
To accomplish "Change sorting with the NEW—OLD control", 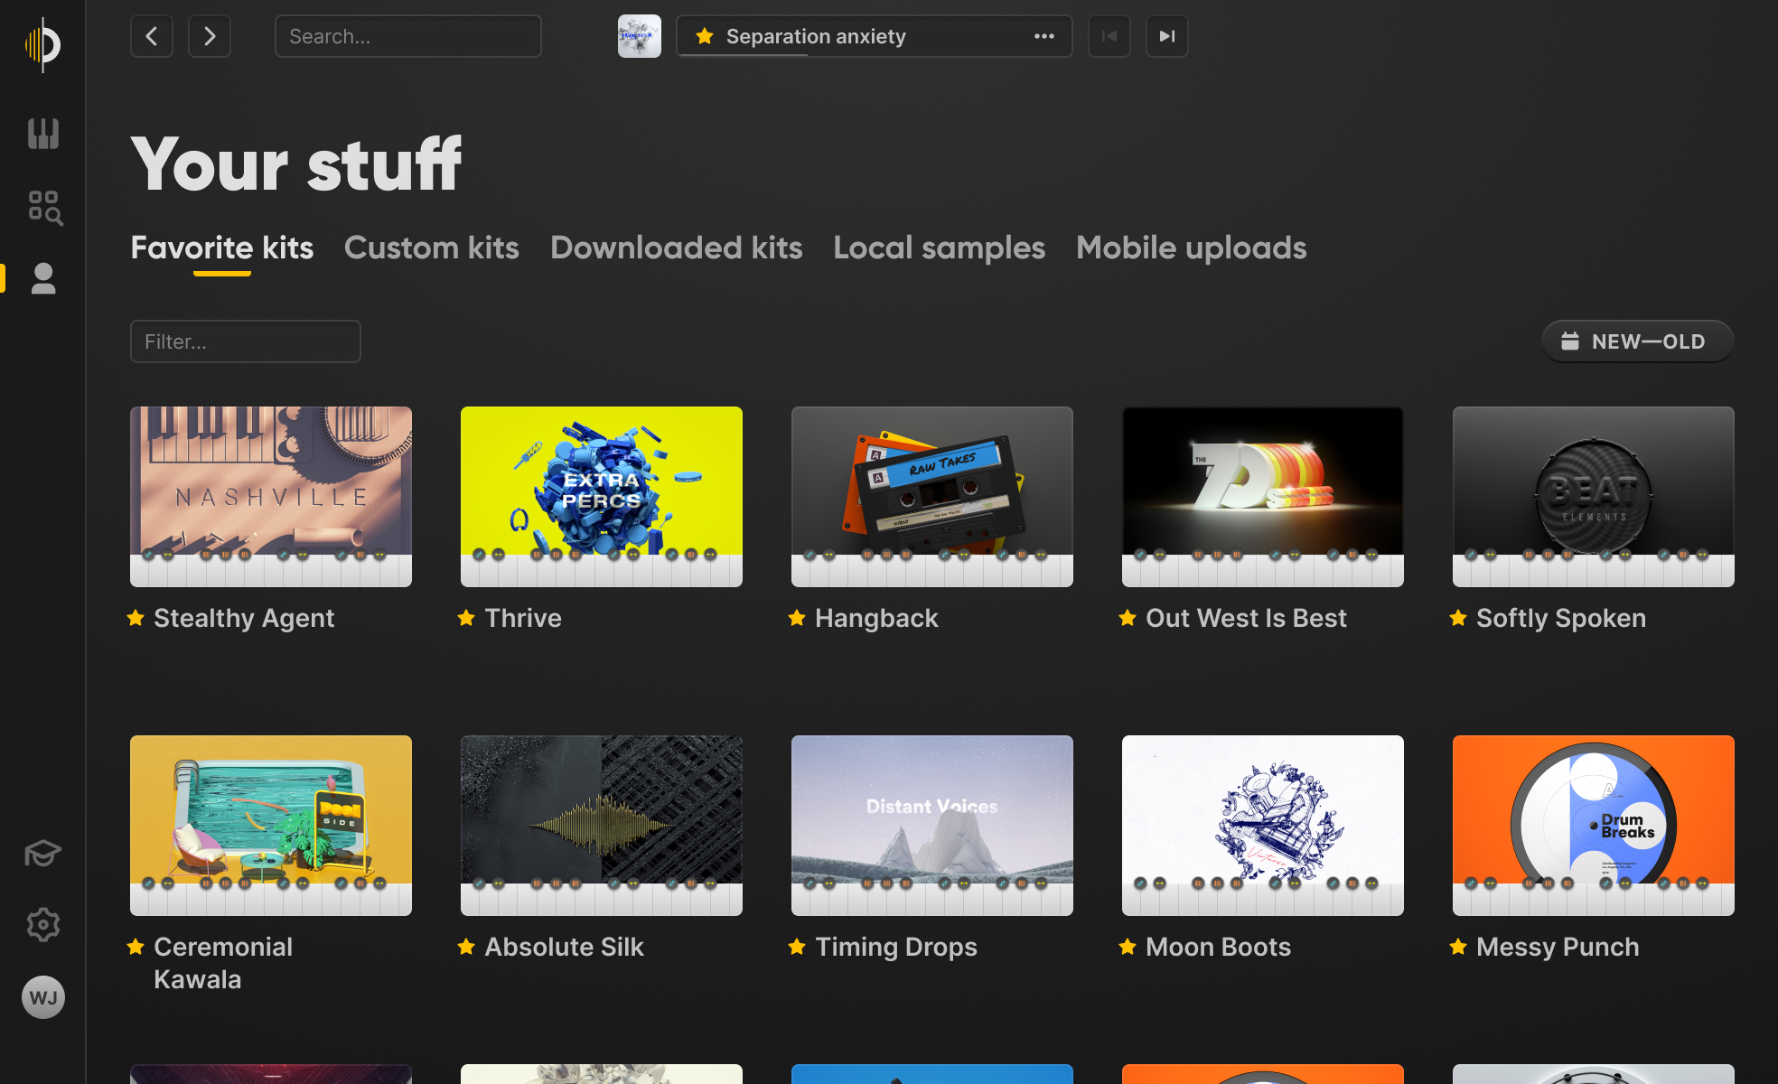I will pos(1636,341).
